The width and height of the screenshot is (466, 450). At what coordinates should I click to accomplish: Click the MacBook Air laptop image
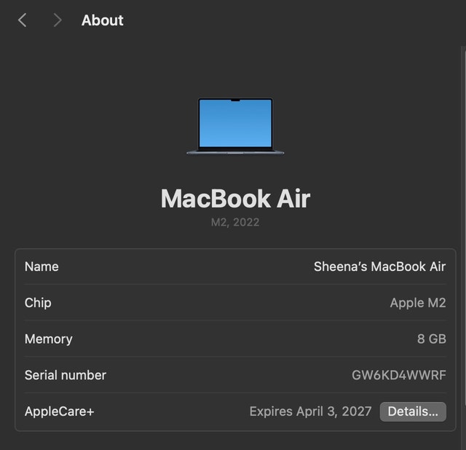tap(235, 126)
